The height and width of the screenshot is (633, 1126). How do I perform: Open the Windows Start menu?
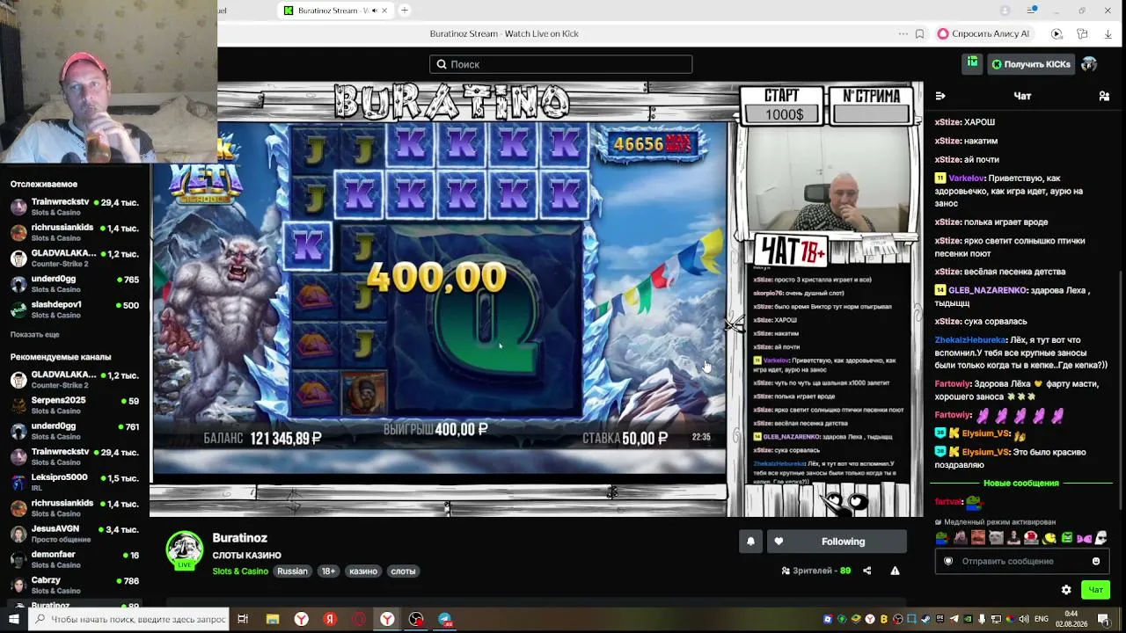coord(13,619)
